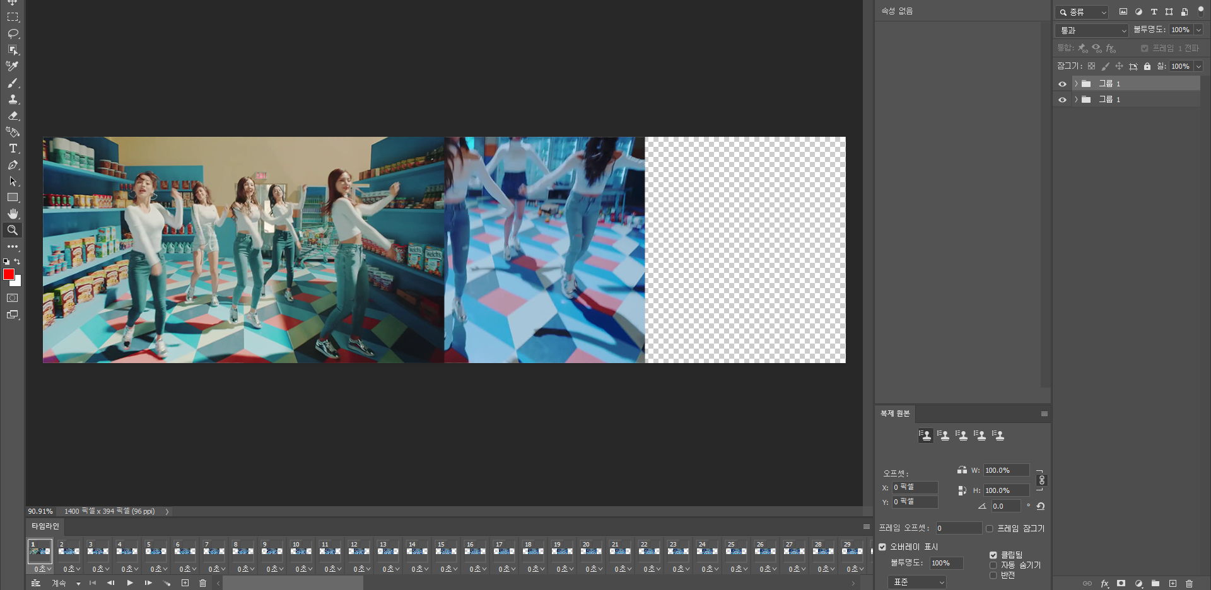Reset default foreground and background colors
Screen dimensions: 1211x590
coord(6,261)
